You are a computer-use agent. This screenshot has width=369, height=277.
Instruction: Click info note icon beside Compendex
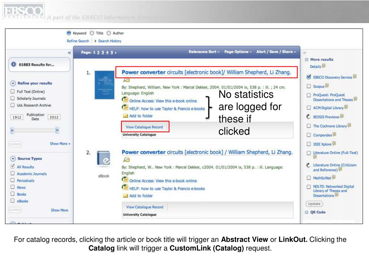tap(334, 134)
